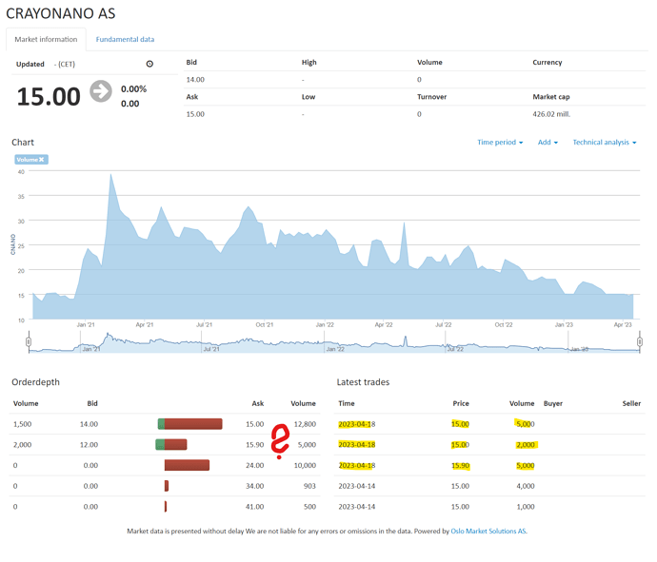
Task: Click the 1,000 volume trade from 2023-04-14
Action: [526, 506]
